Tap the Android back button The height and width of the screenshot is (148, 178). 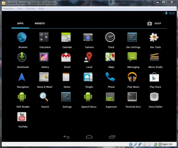67,137
